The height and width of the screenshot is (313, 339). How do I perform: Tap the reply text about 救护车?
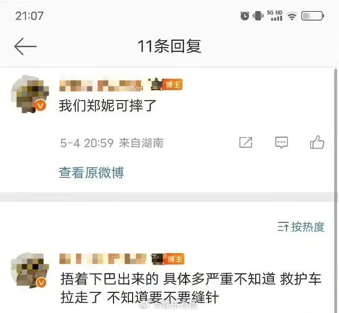pyautogui.click(x=191, y=288)
